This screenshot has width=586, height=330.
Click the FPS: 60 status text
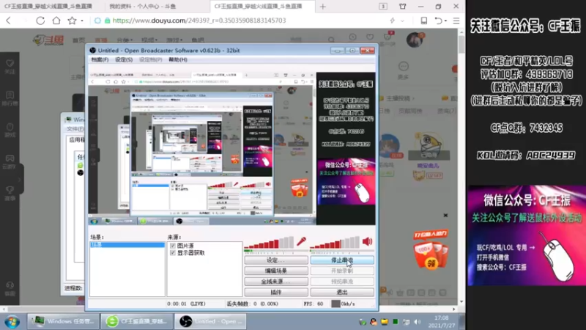click(x=314, y=304)
